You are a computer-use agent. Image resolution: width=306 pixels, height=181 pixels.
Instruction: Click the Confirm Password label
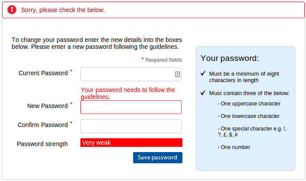(x=43, y=125)
